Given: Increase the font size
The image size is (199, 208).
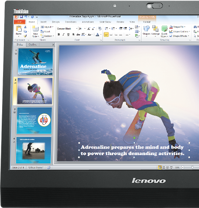Looking at the screenshot, I should 89,29.
